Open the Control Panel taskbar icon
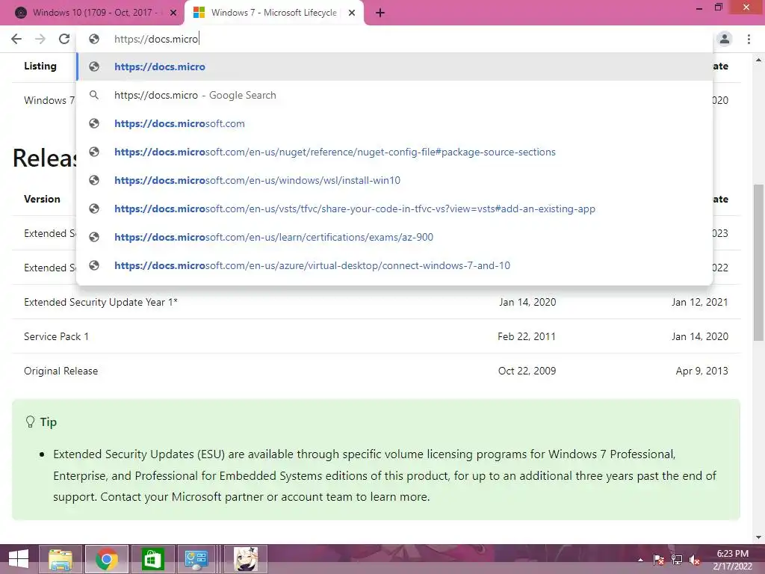The width and height of the screenshot is (765, 574). (196, 559)
